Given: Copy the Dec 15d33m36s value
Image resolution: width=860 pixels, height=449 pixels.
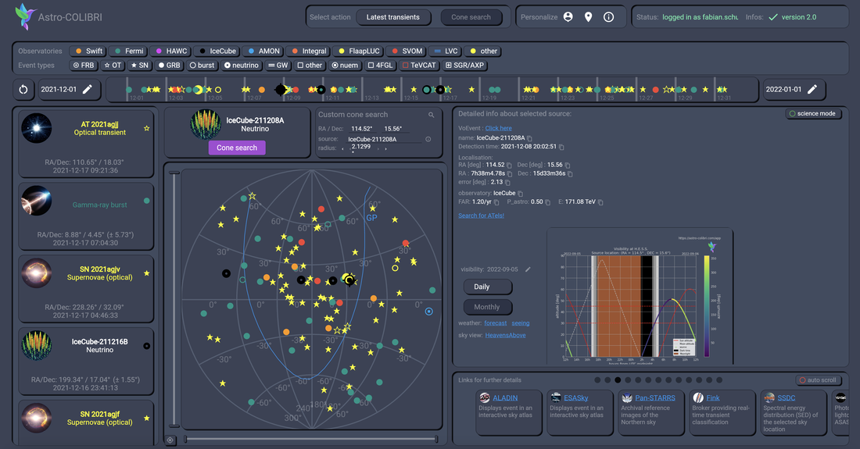Looking at the screenshot, I should [x=570, y=173].
